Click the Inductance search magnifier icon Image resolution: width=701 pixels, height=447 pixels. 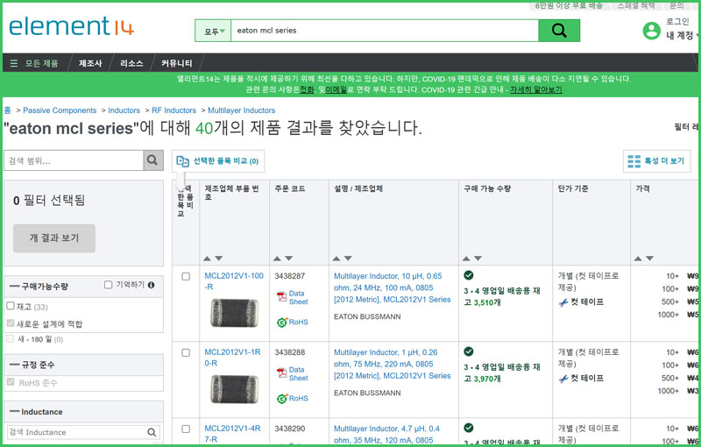tap(152, 432)
